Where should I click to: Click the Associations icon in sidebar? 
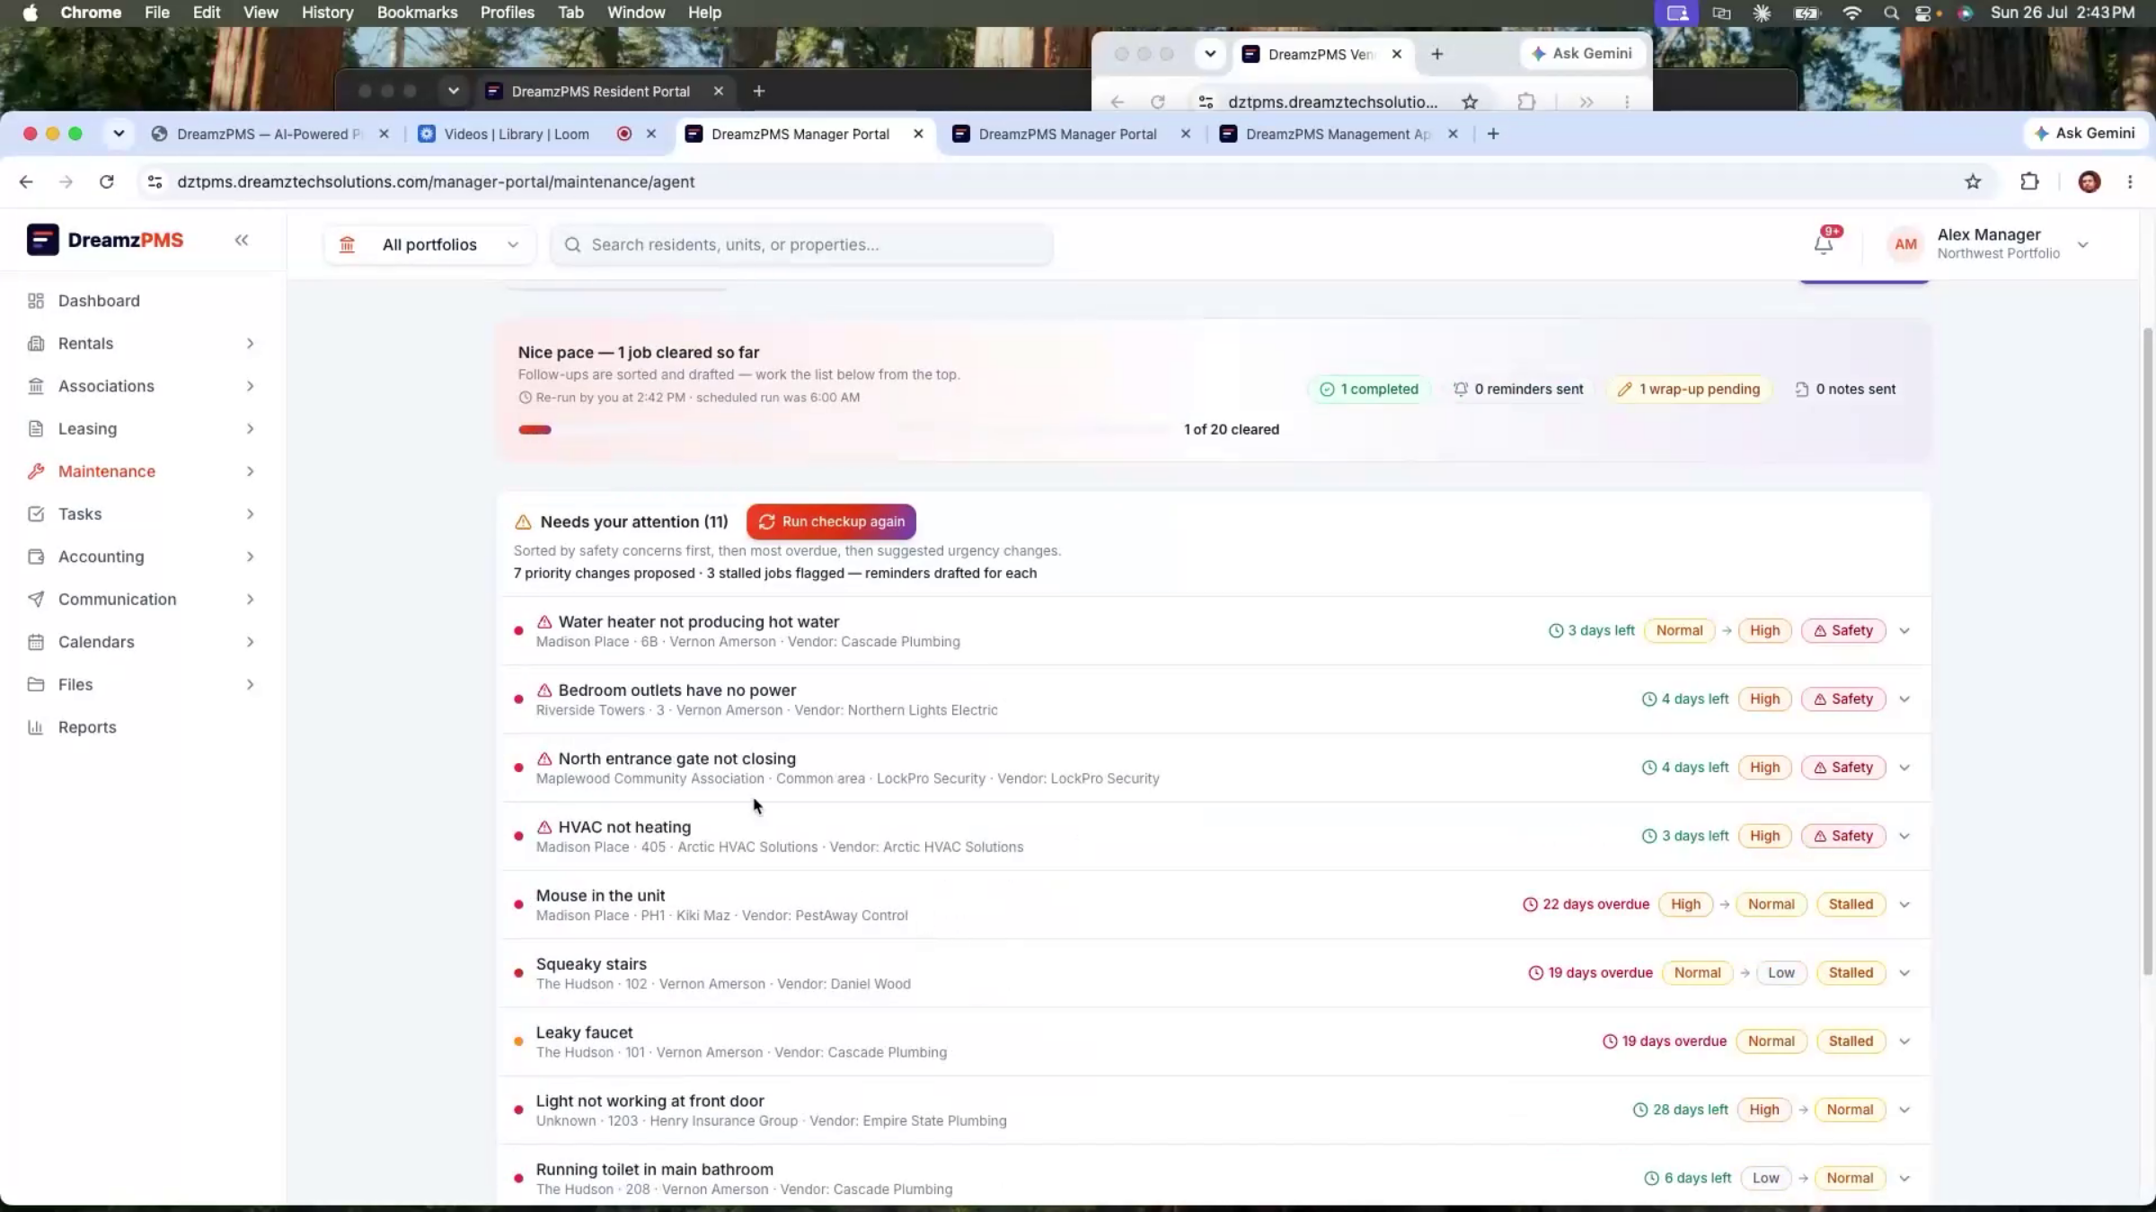point(36,386)
